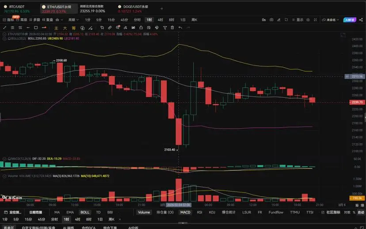The image size is (366, 229).
Task: Select the 15分 timeframe in top bar
Action: (x=111, y=20)
